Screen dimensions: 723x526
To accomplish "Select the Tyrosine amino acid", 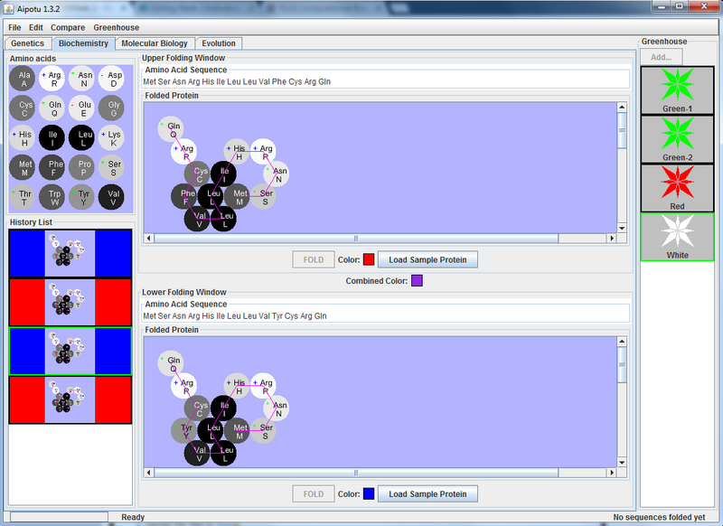I will click(x=82, y=198).
